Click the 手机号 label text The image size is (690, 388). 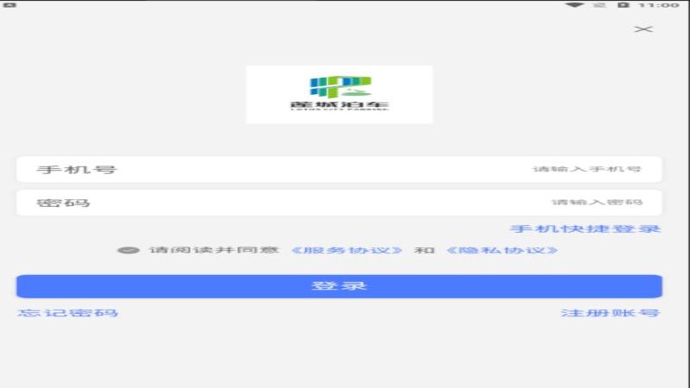[76, 169]
